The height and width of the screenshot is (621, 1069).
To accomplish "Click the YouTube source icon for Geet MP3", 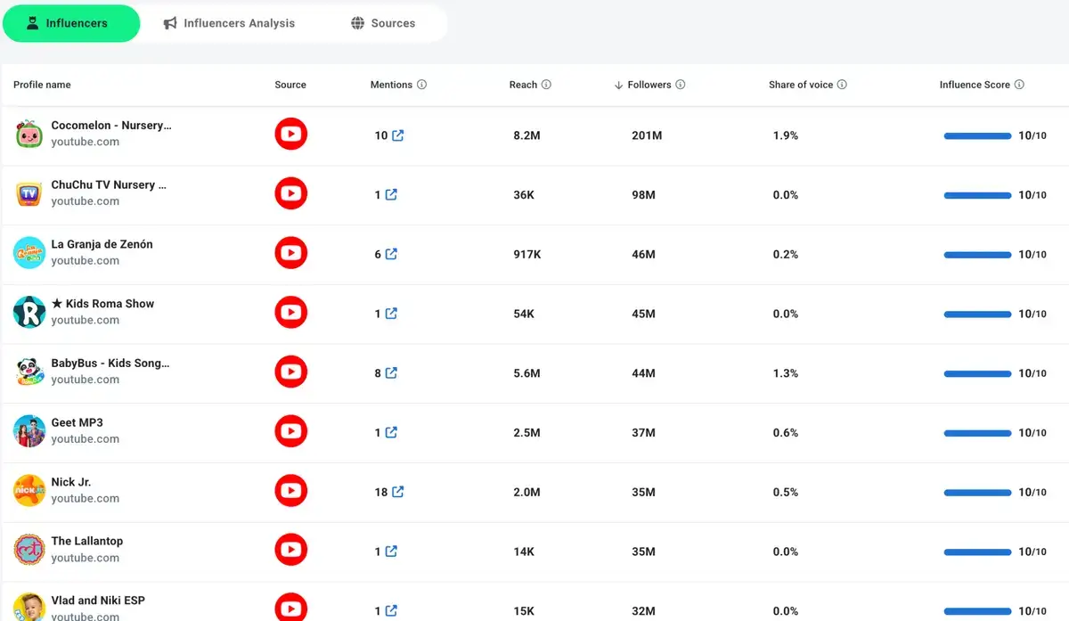I will click(x=290, y=431).
